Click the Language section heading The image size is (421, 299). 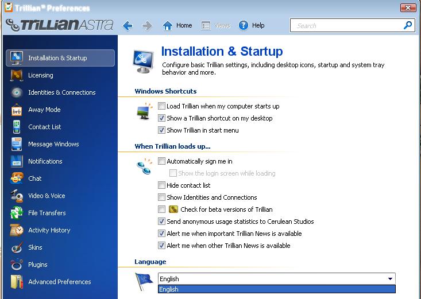150,262
